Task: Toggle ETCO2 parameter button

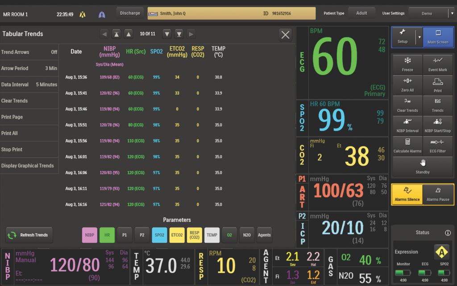Action: (x=177, y=235)
